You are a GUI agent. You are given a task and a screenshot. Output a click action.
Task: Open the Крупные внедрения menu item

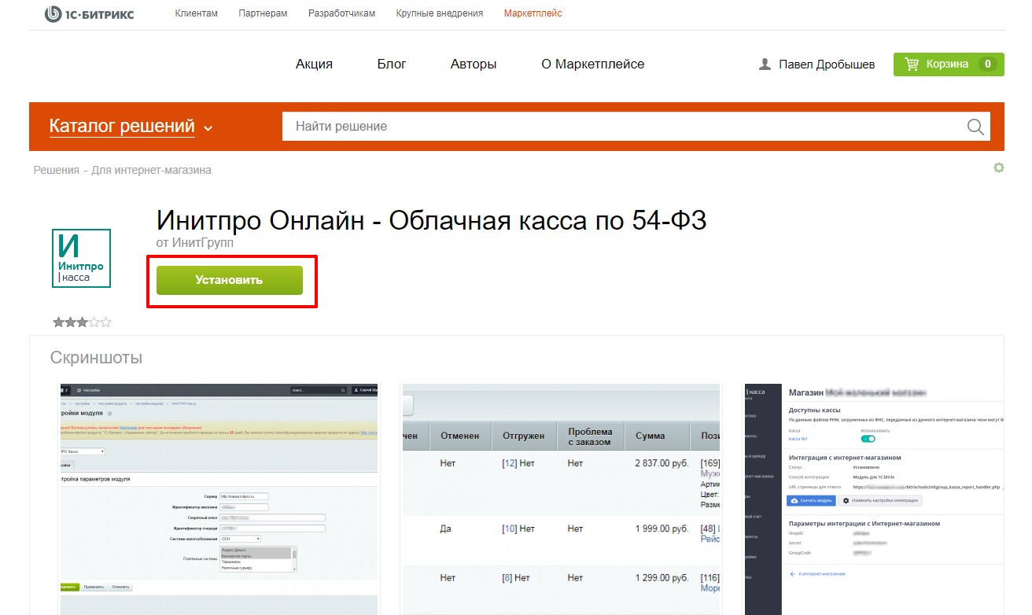(x=440, y=13)
